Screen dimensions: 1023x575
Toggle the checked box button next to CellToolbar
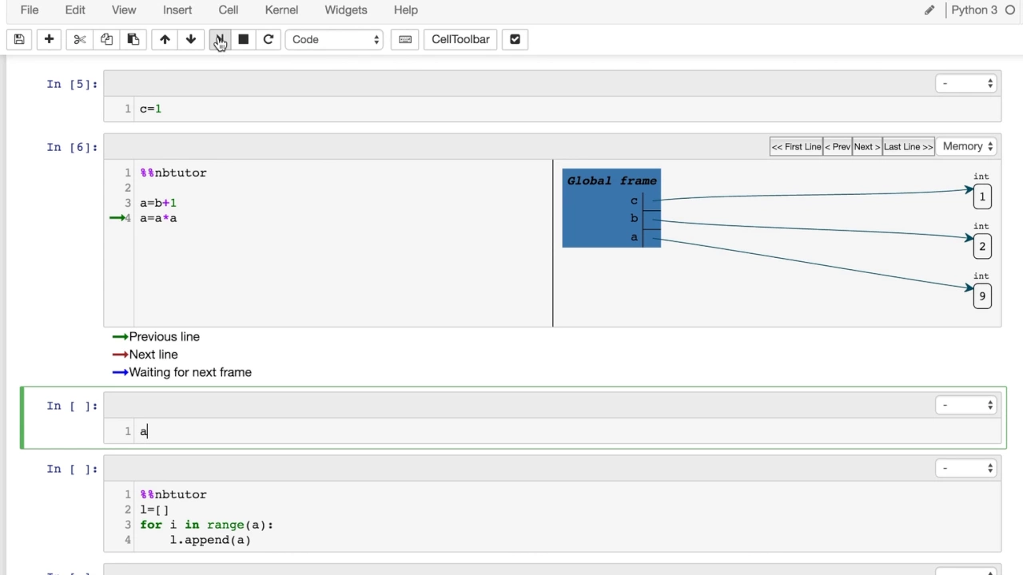(x=515, y=39)
